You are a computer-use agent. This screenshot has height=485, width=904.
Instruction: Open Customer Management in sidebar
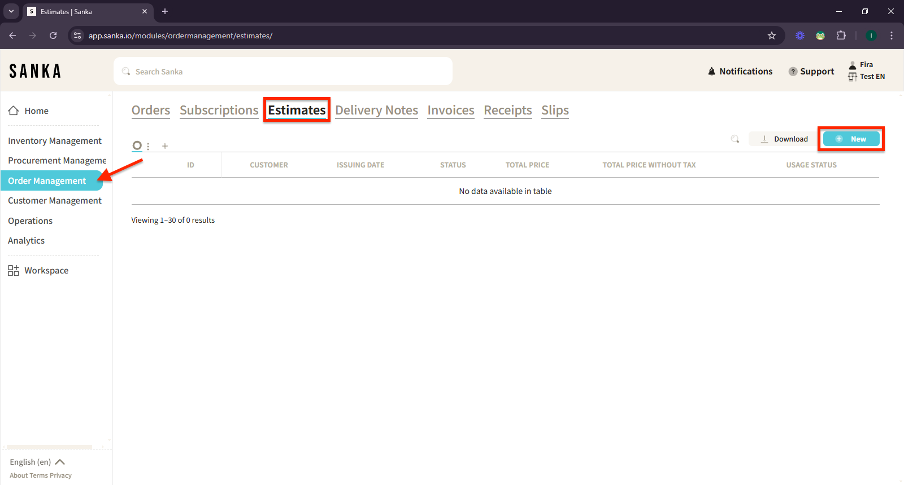pyautogui.click(x=55, y=201)
